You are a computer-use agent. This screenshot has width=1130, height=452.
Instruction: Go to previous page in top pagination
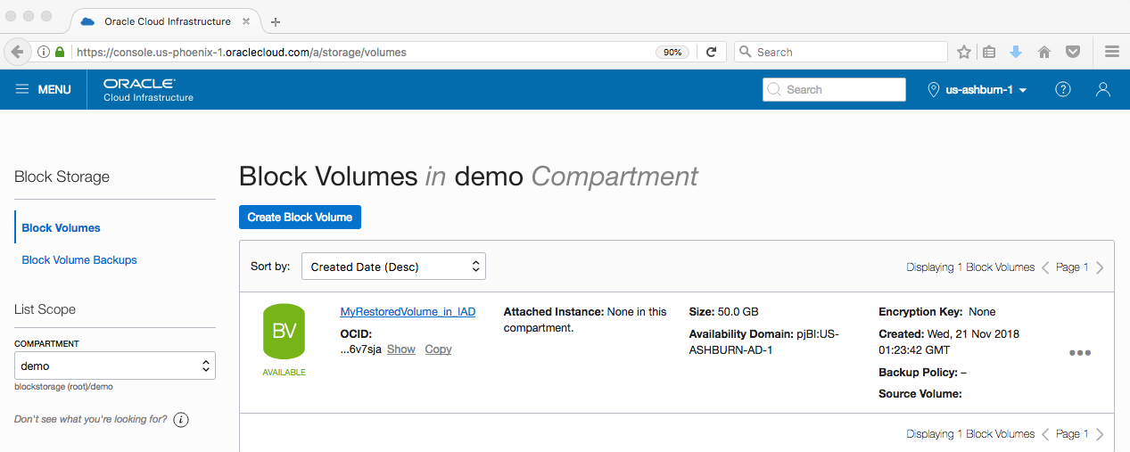click(1045, 267)
